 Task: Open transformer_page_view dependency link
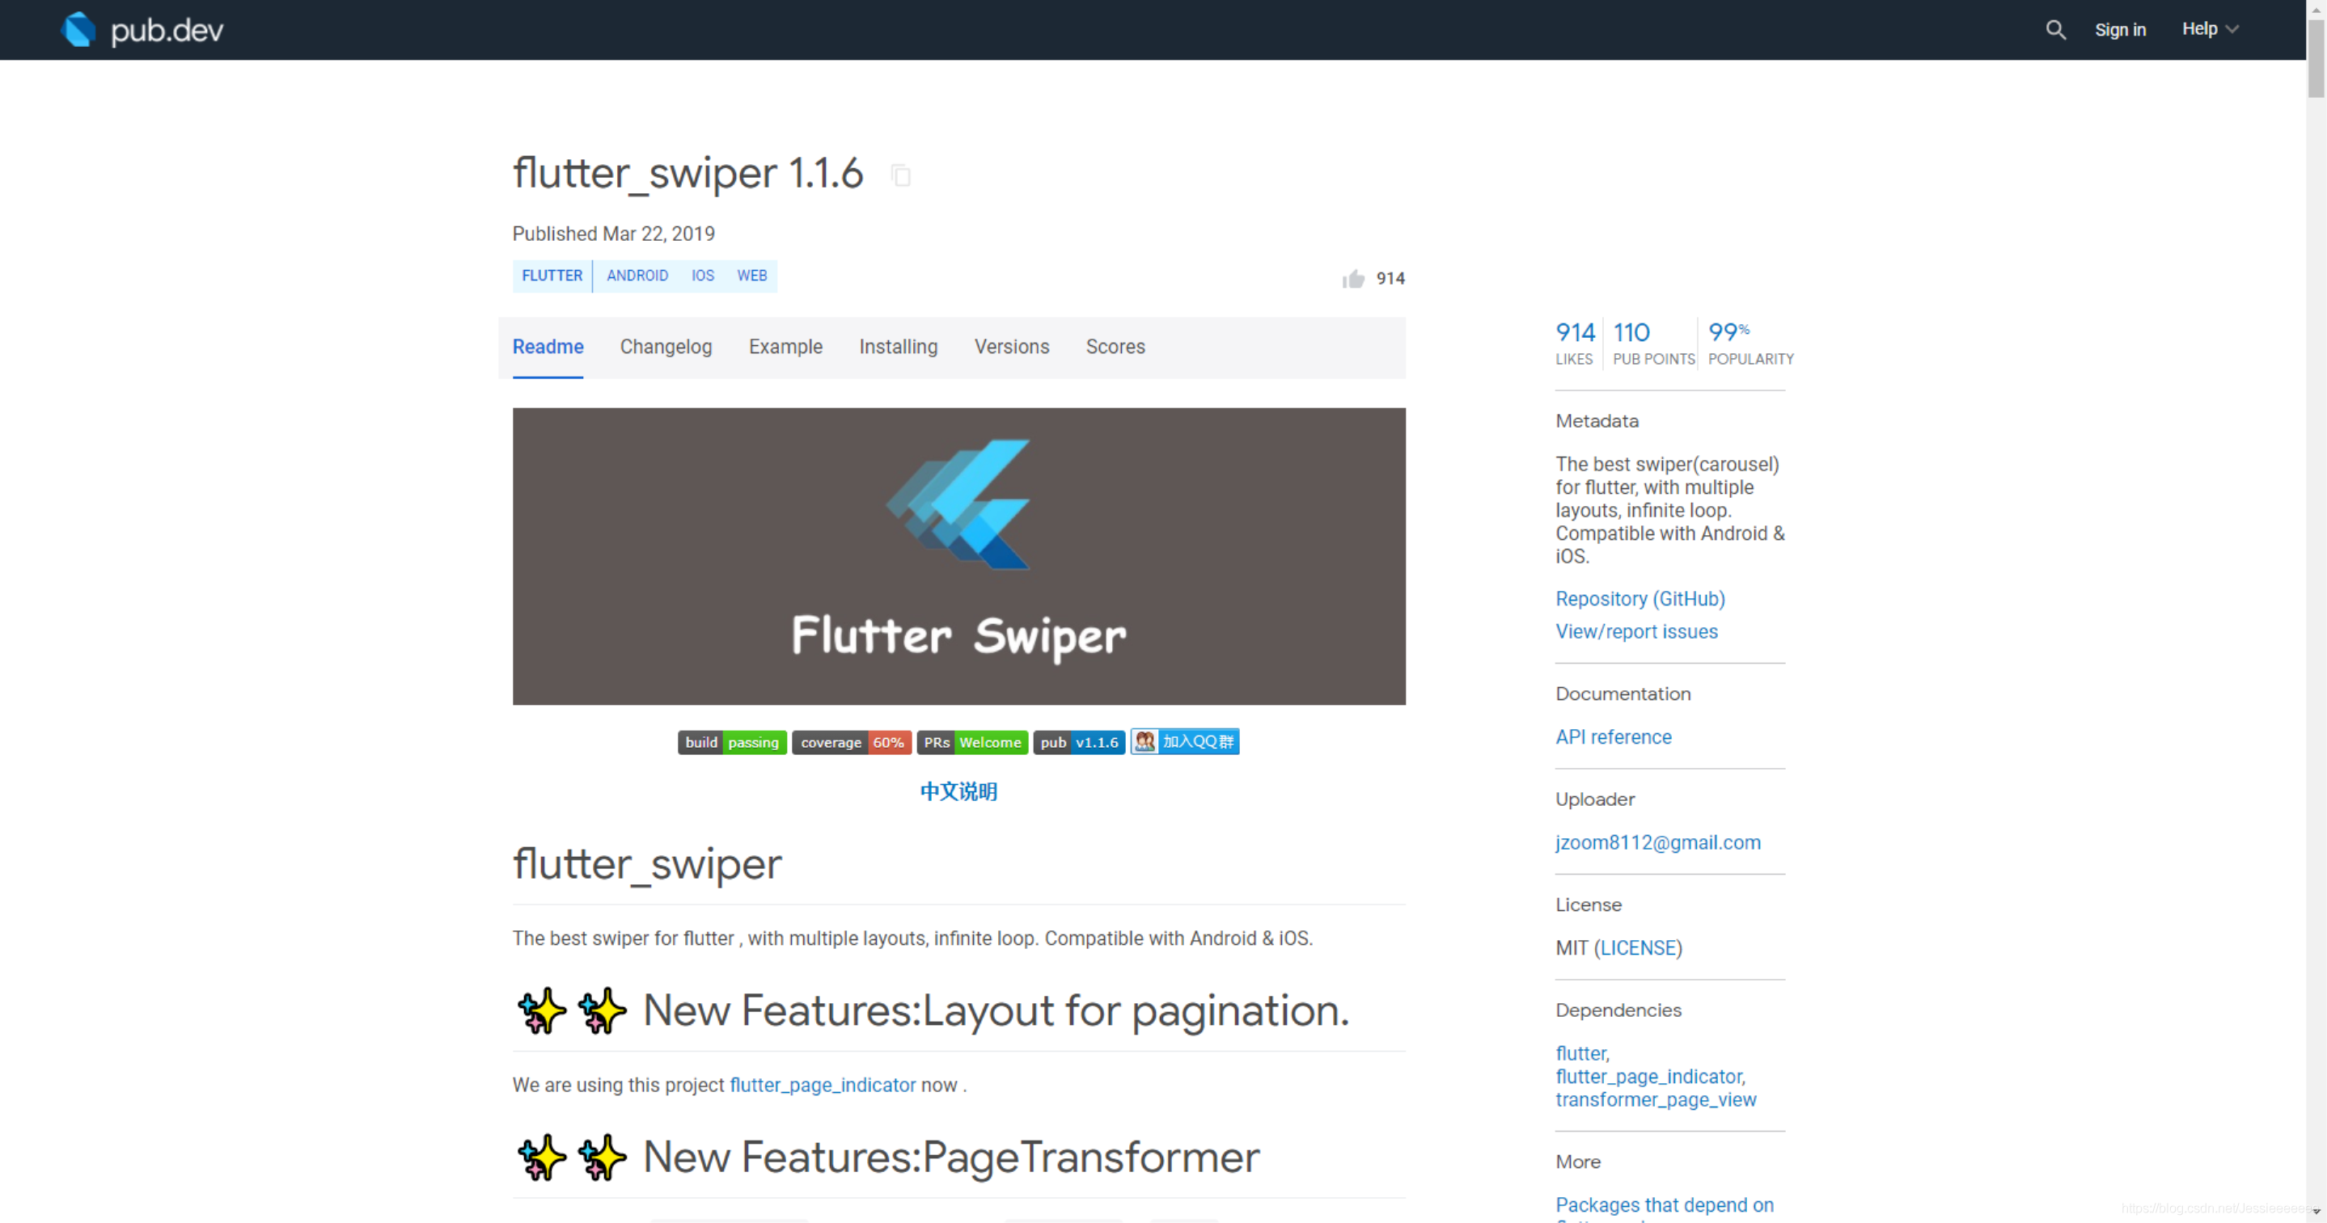pyautogui.click(x=1656, y=1100)
